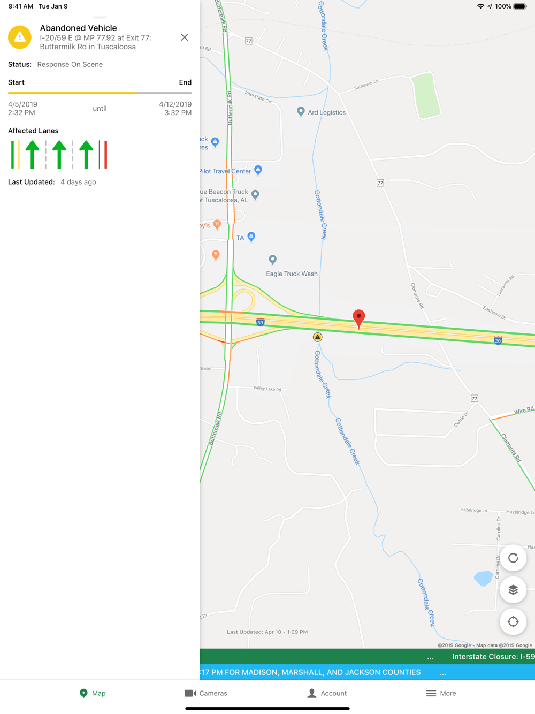Switch to the Cameras tab
Image resolution: width=535 pixels, height=714 pixels.
click(x=206, y=693)
